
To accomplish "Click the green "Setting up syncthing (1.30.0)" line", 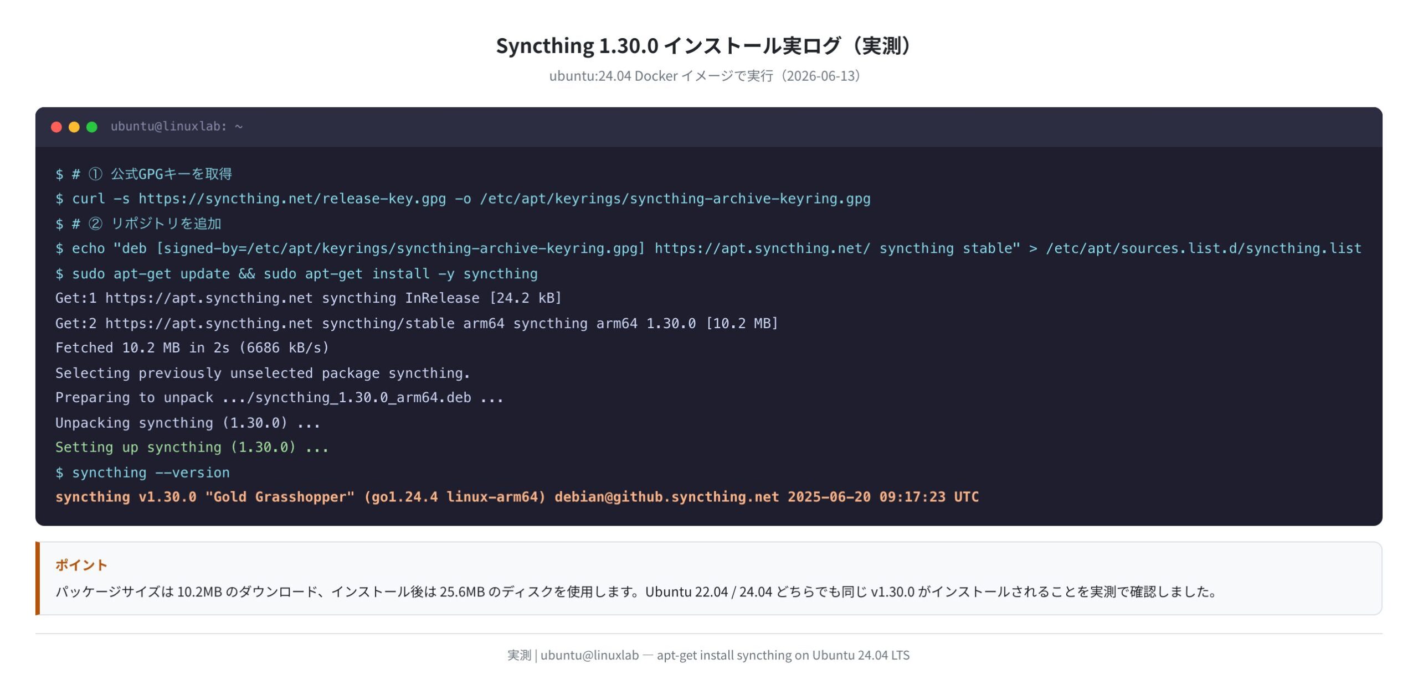I will click(192, 447).
